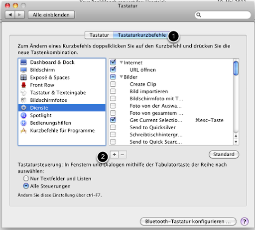Open help with the question mark button
Screen dimensions: 255x230
[x=245, y=222]
